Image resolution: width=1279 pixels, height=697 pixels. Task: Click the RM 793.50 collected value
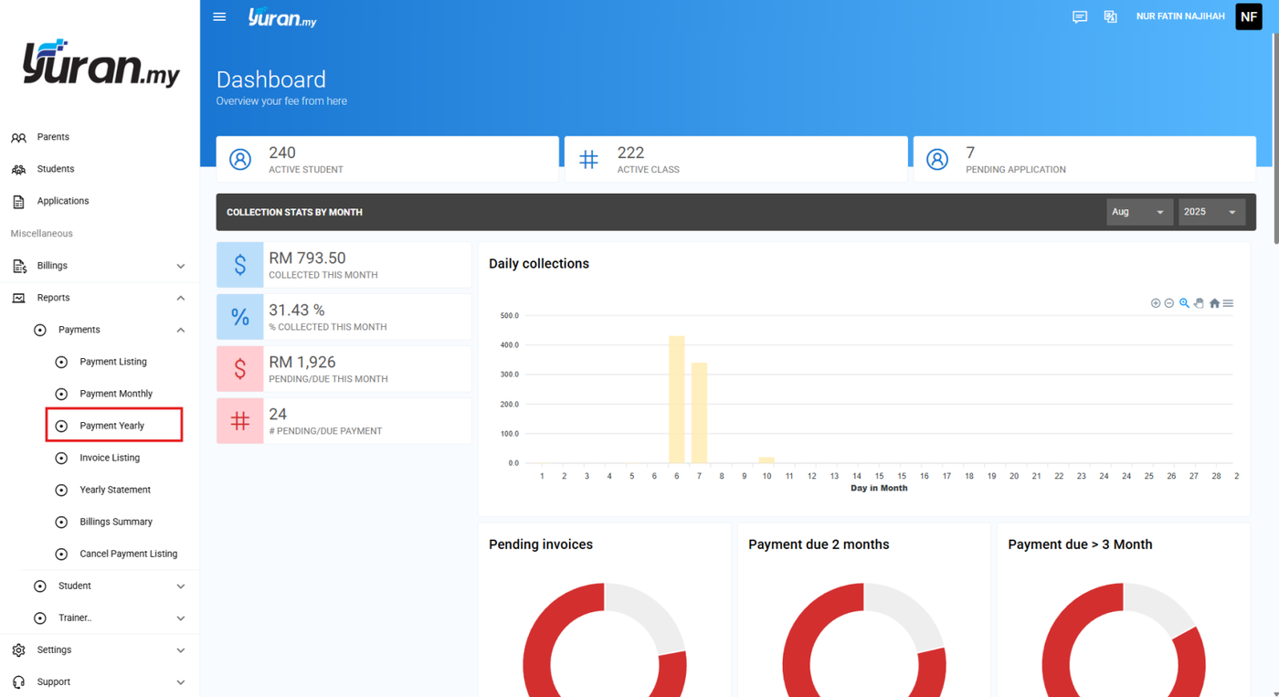click(307, 259)
